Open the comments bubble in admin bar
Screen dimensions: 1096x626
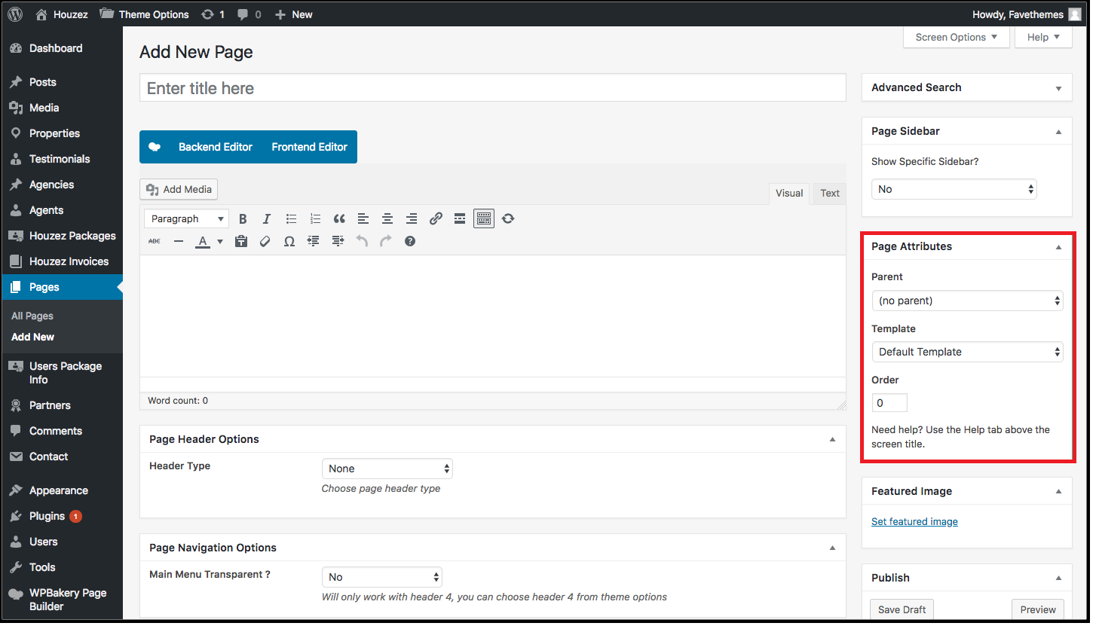pyautogui.click(x=250, y=14)
